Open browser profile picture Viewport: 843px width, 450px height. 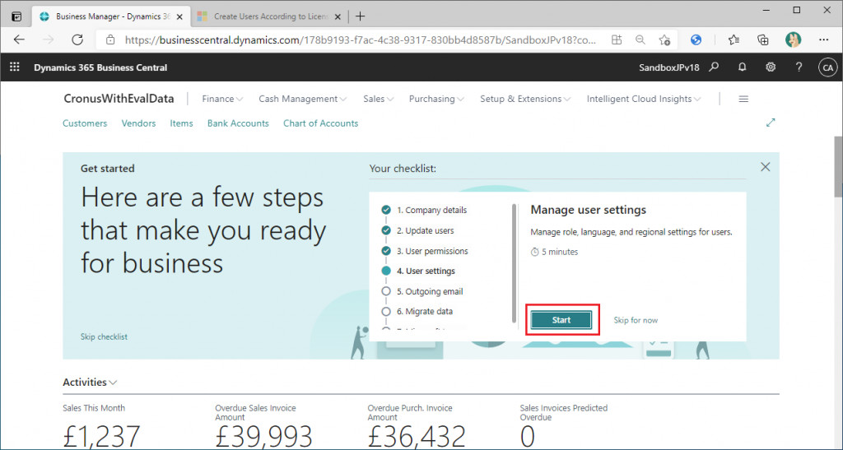click(x=793, y=39)
